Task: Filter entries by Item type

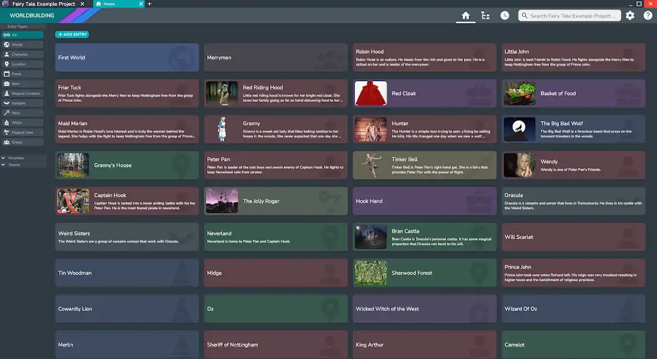Action: pyautogui.click(x=22, y=84)
